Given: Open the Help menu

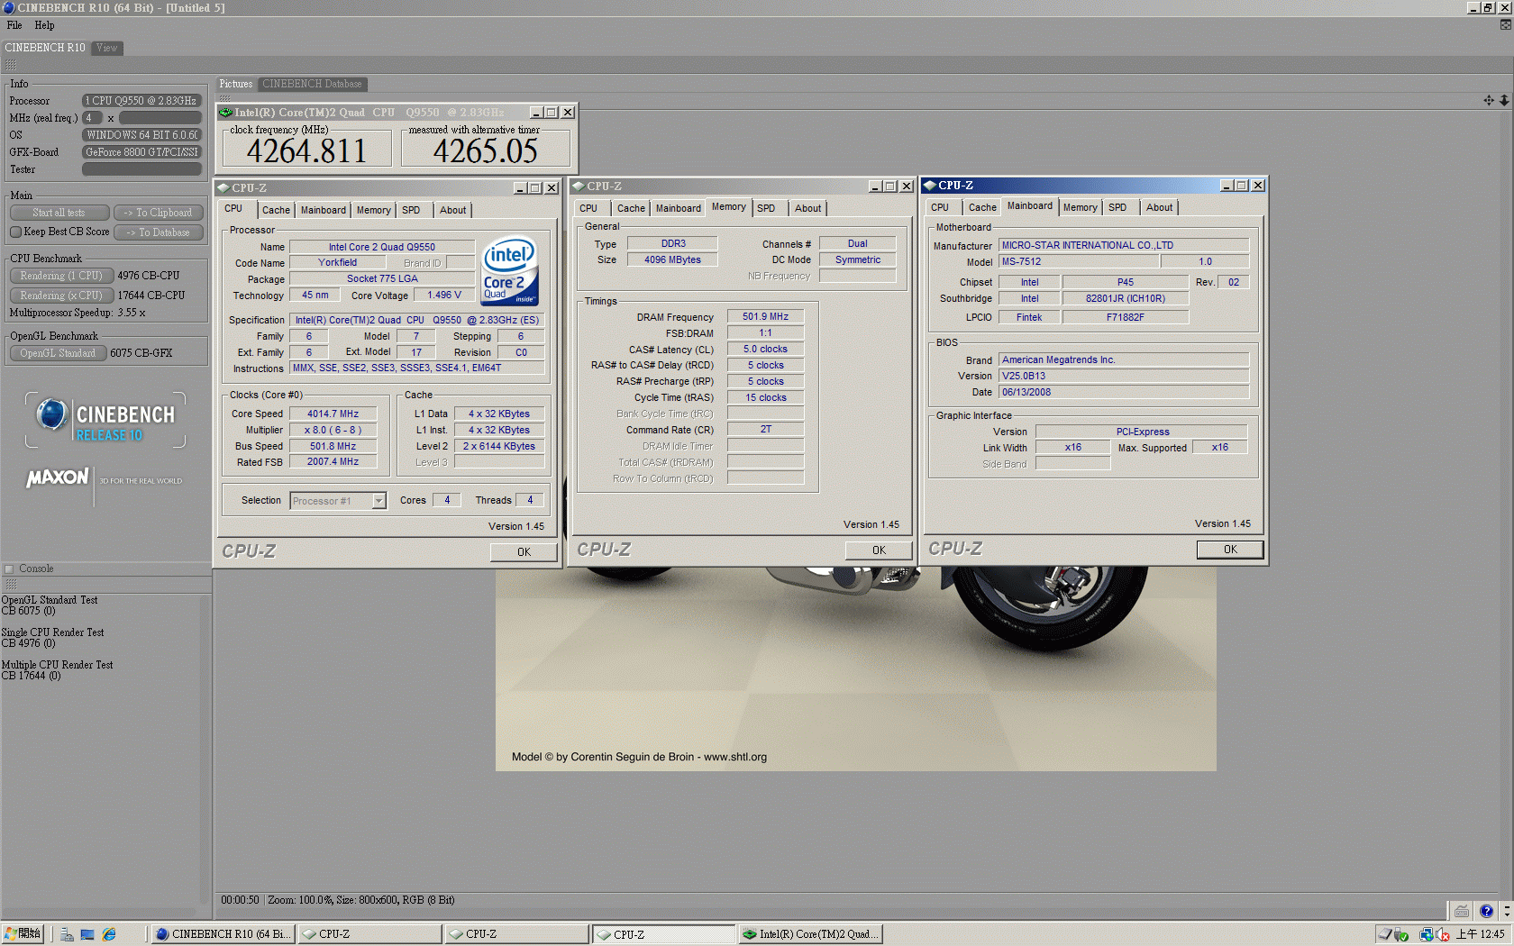Looking at the screenshot, I should (x=44, y=25).
